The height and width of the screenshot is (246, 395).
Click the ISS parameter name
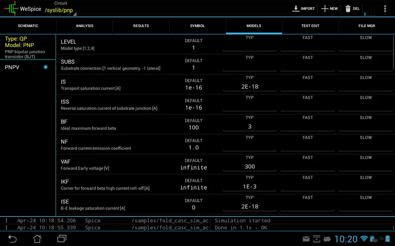click(65, 101)
